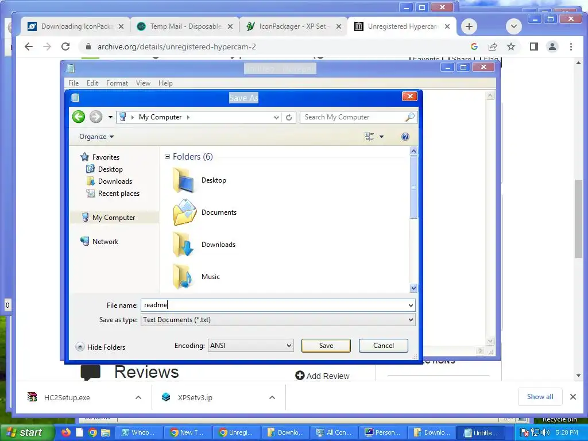The height and width of the screenshot is (441, 588).
Task: Switch to Temp Mail browser tab
Action: 185,26
